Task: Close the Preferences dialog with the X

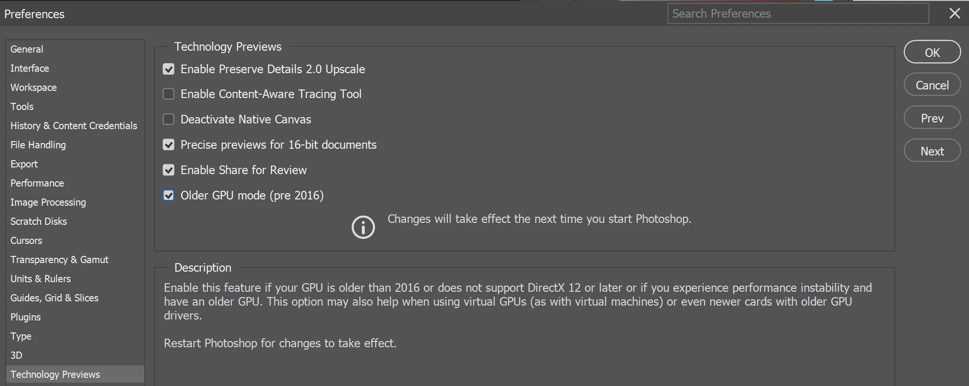Action: pyautogui.click(x=955, y=13)
